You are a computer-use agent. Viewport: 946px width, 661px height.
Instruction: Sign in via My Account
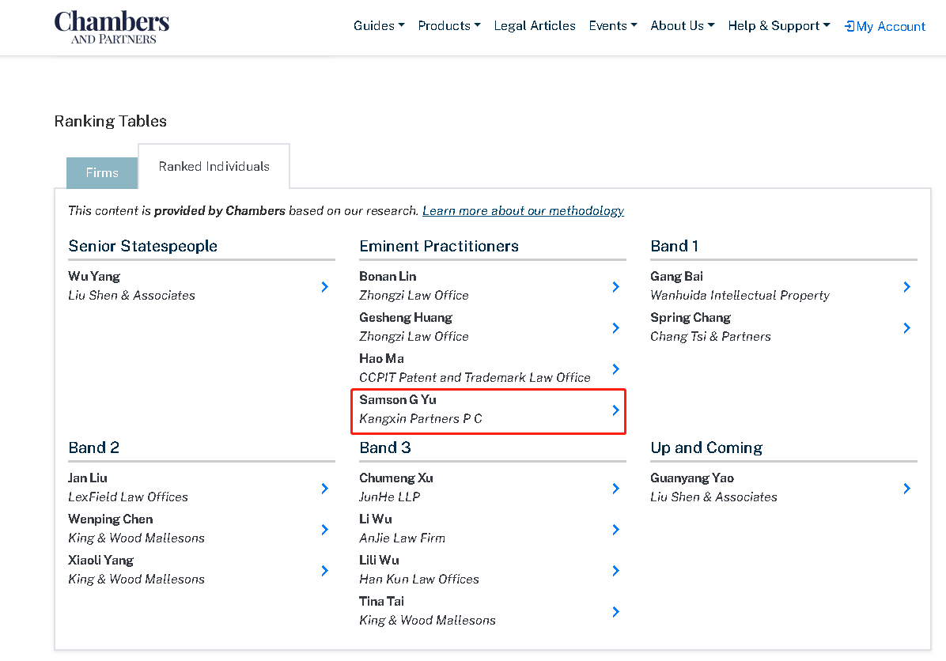click(x=885, y=27)
